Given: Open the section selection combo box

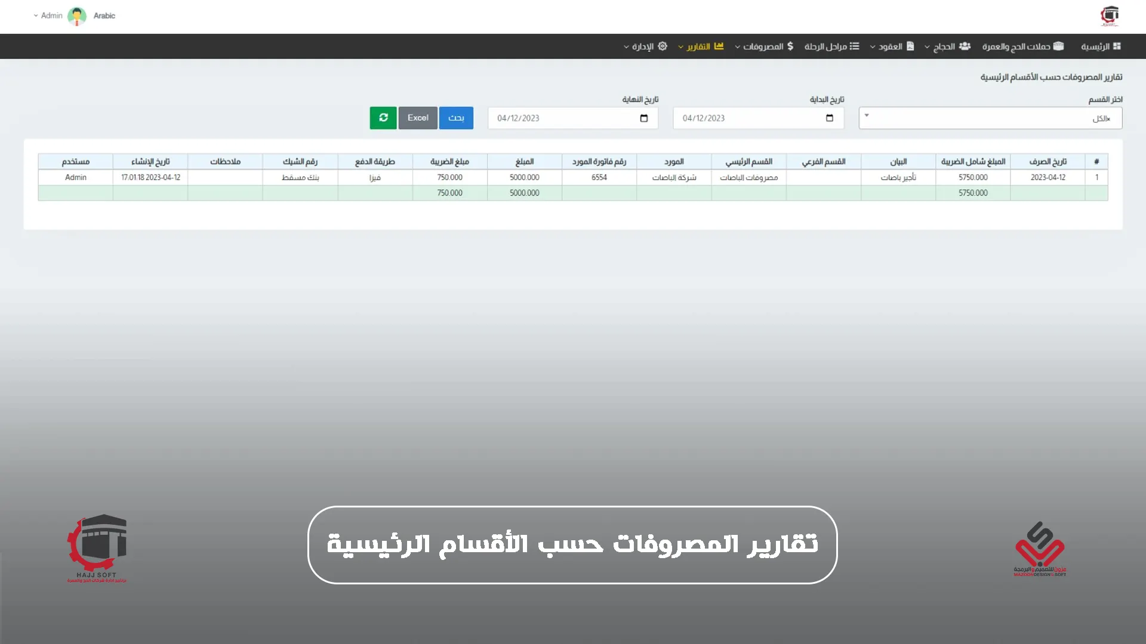Looking at the screenshot, I should 990,118.
